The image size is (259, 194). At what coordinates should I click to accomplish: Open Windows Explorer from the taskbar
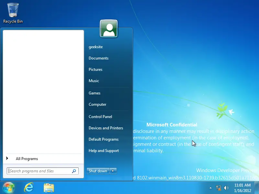[x=49, y=188]
